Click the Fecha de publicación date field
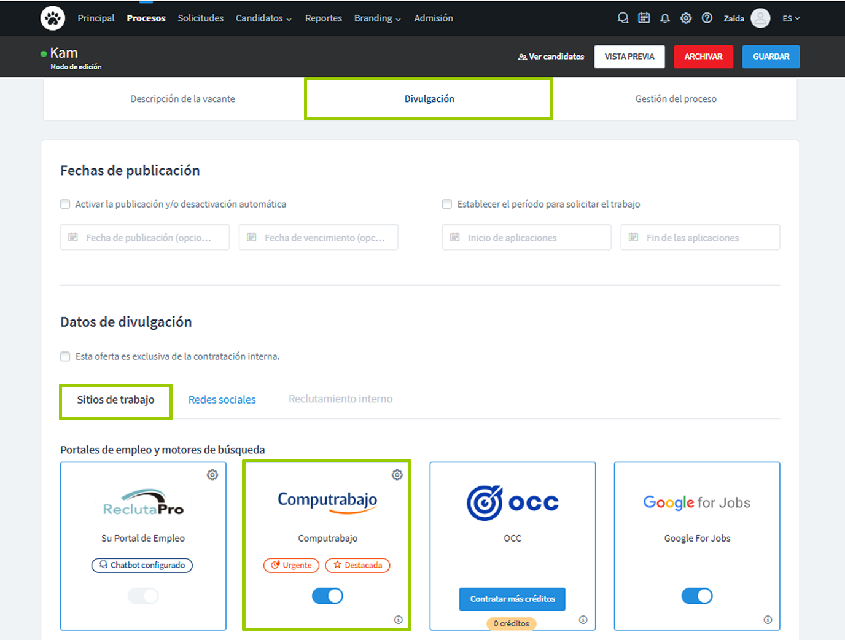The height and width of the screenshot is (640, 845). coord(145,238)
